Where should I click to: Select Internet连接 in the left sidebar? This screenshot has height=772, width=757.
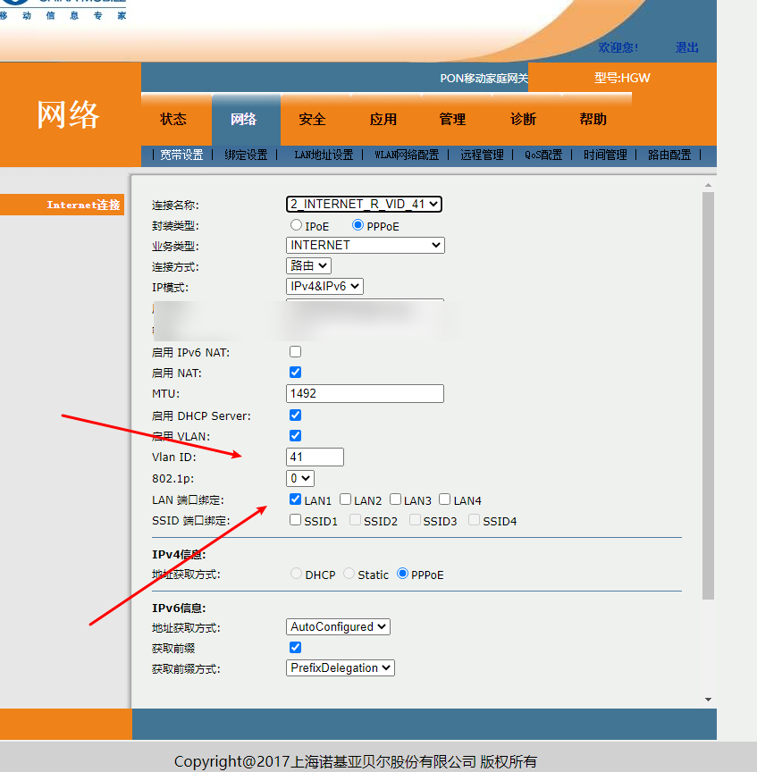(82, 206)
